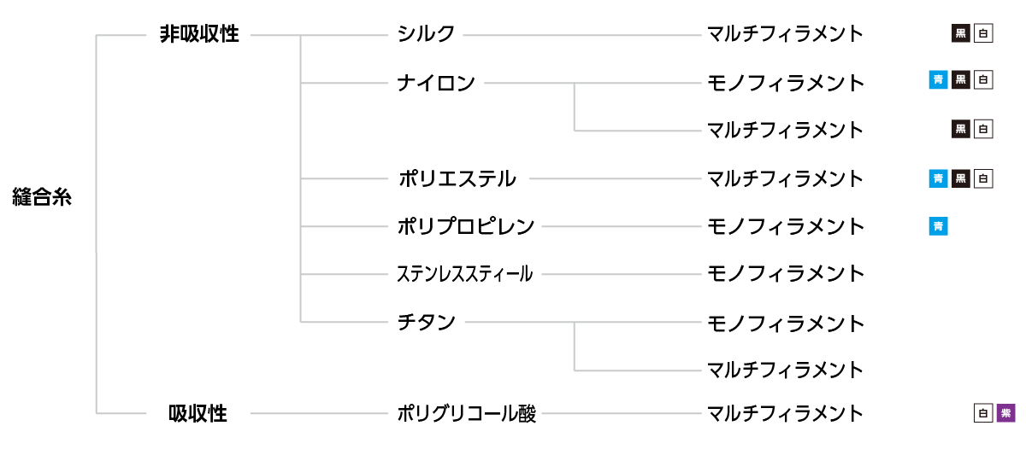This screenshot has height=455, width=1026.
Task: Click the ポリエステル material label
Action: tap(457, 178)
